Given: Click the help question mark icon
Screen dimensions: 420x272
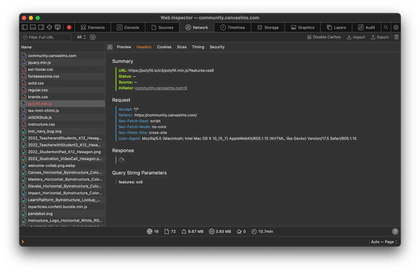Looking at the screenshot, I should tap(395, 232).
